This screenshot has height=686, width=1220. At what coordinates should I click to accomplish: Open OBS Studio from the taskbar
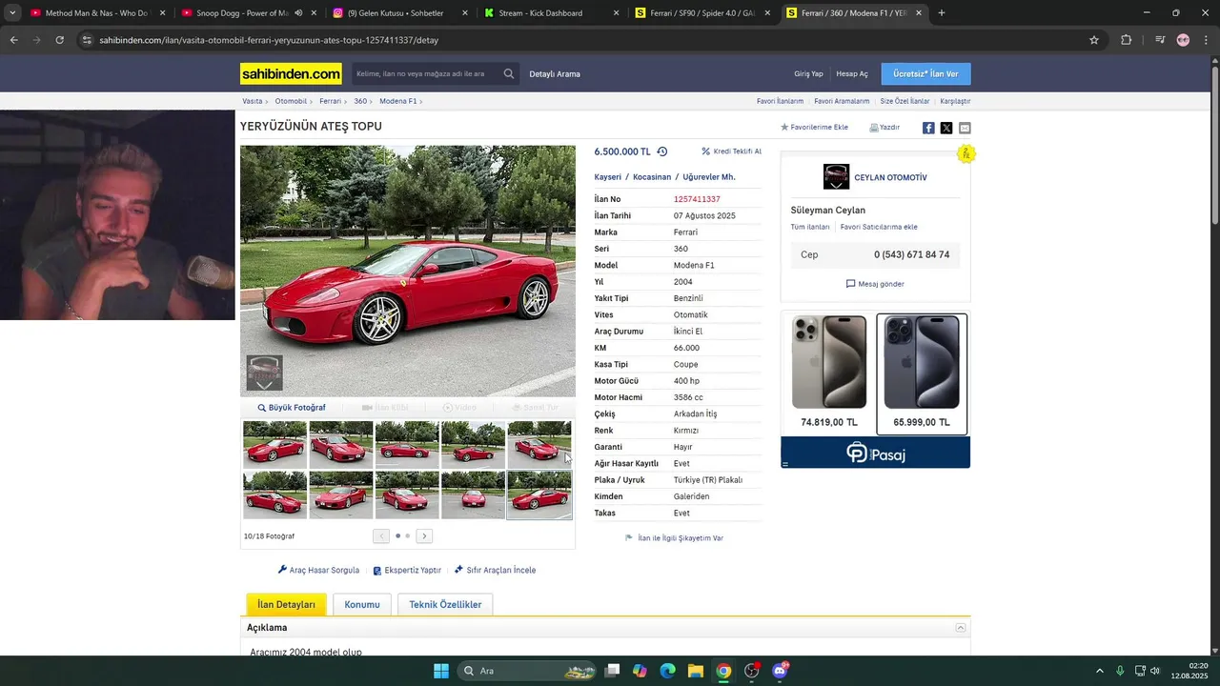752,671
